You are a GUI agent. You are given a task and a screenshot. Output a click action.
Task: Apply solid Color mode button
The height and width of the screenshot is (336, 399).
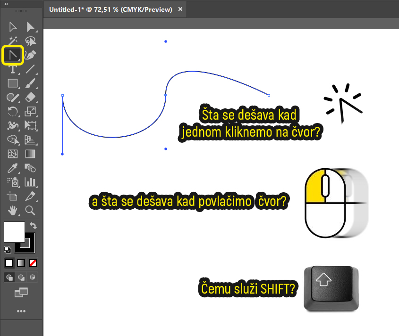coord(9,263)
